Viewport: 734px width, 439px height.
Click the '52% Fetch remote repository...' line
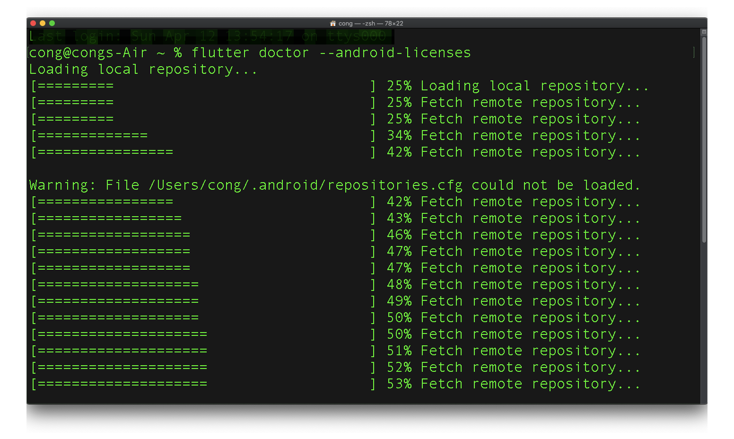pos(513,367)
